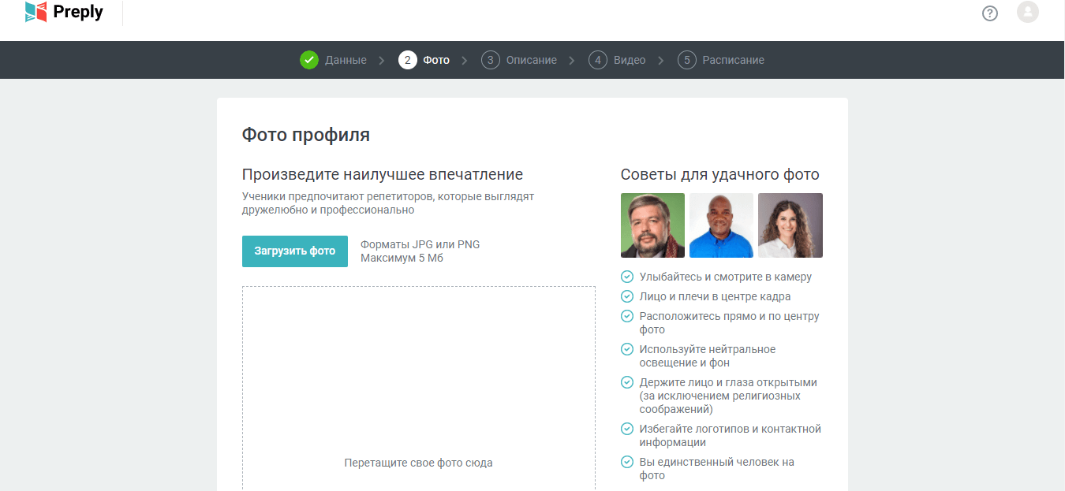Click step number 2 circle

point(408,60)
